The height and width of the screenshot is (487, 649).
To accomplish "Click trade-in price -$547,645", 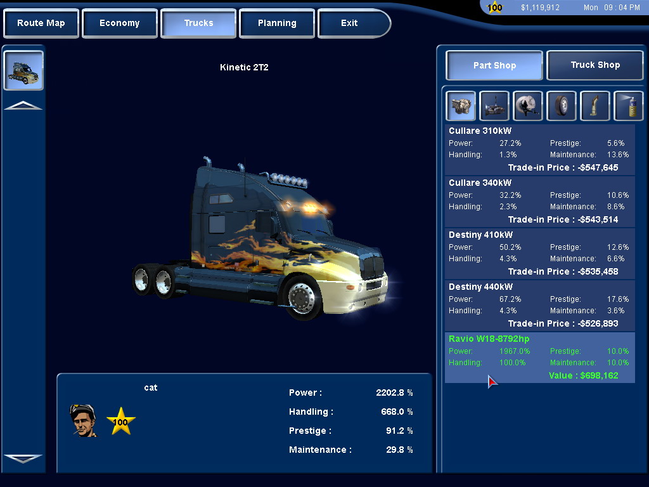I will tap(563, 167).
